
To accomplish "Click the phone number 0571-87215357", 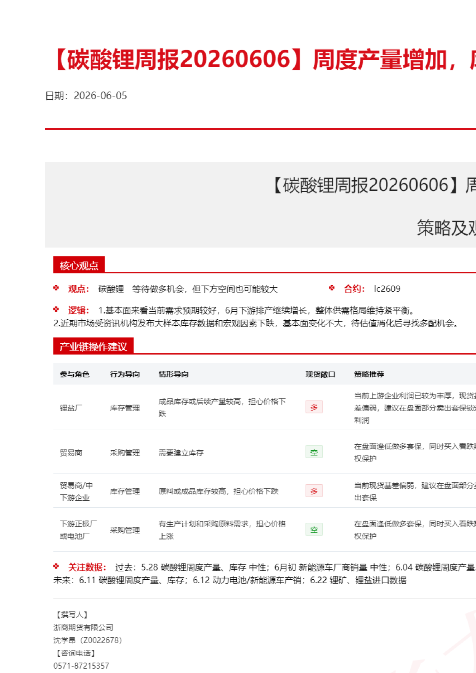I will point(81,666).
